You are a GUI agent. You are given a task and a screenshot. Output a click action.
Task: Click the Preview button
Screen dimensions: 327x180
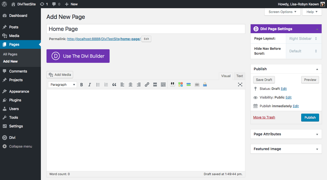pyautogui.click(x=310, y=80)
